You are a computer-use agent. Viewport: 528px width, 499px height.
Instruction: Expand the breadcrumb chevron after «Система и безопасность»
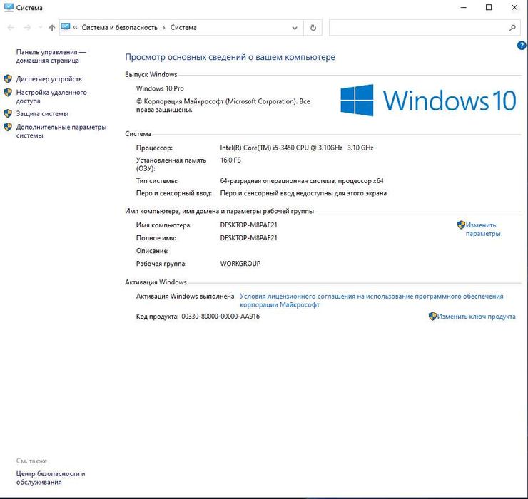[164, 28]
